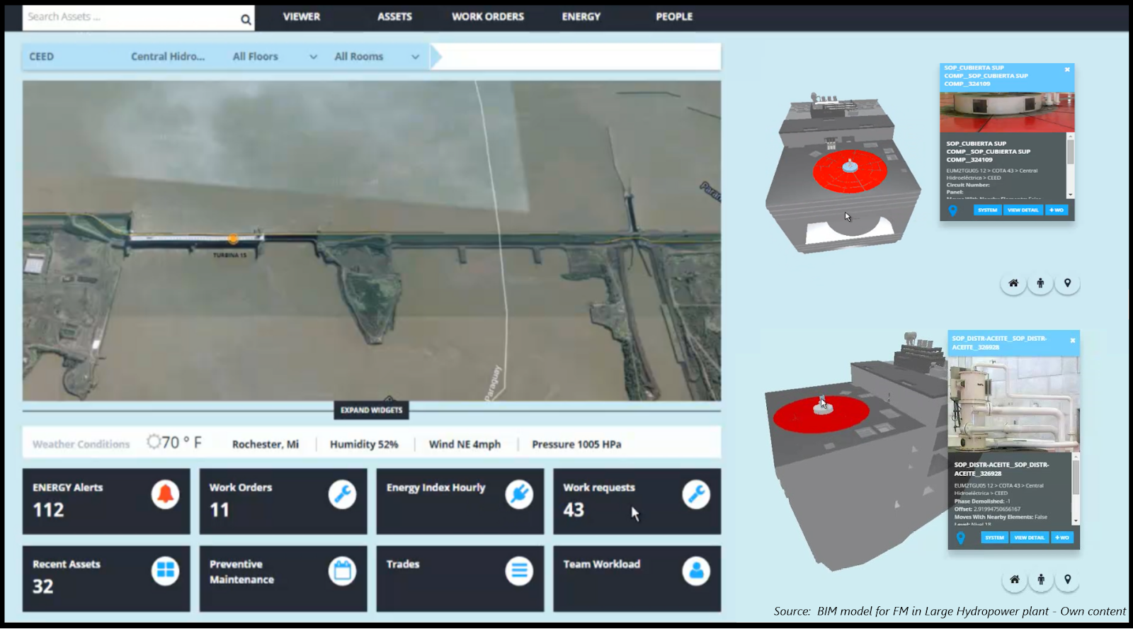Close the SOP_DISTR-ACEITE asset card

coord(1073,341)
